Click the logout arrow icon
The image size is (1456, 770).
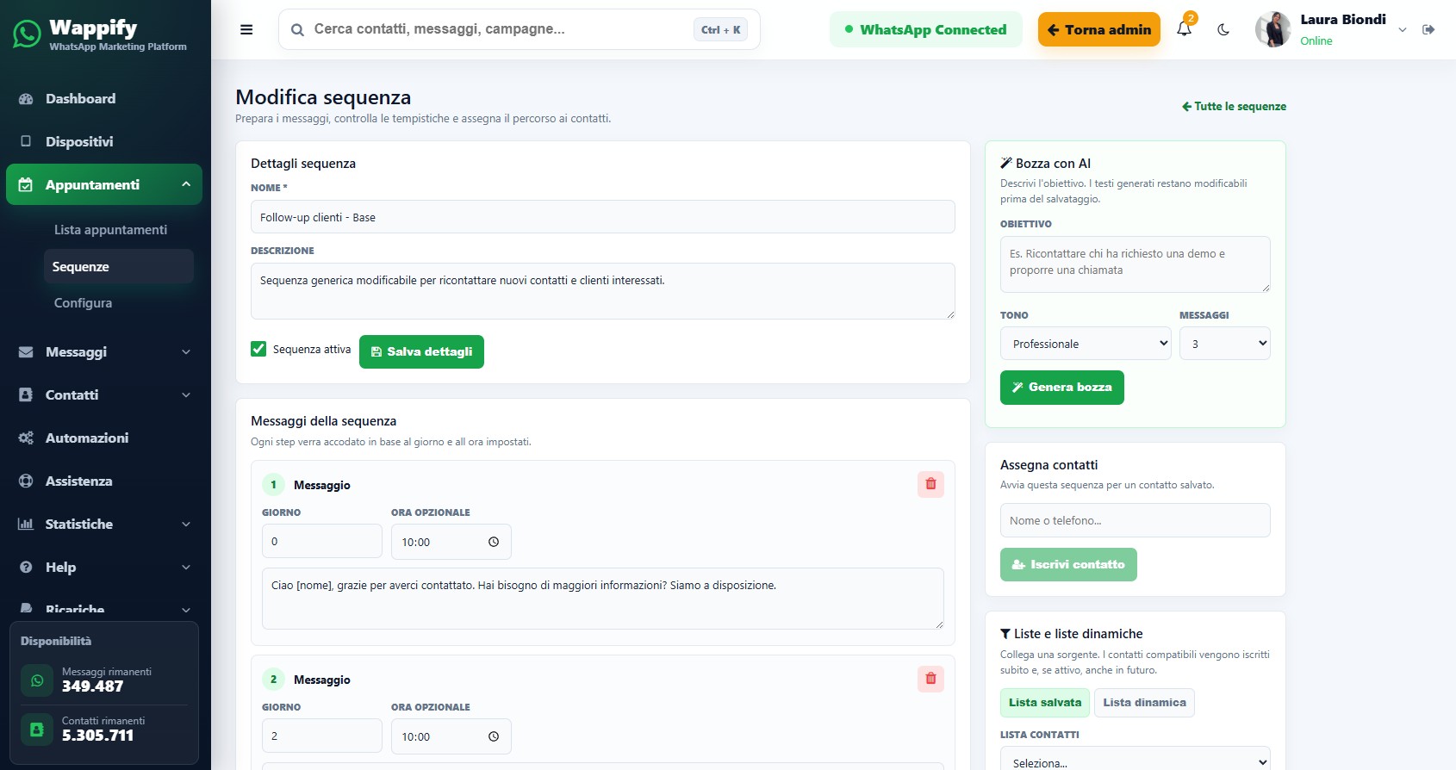1428,29
